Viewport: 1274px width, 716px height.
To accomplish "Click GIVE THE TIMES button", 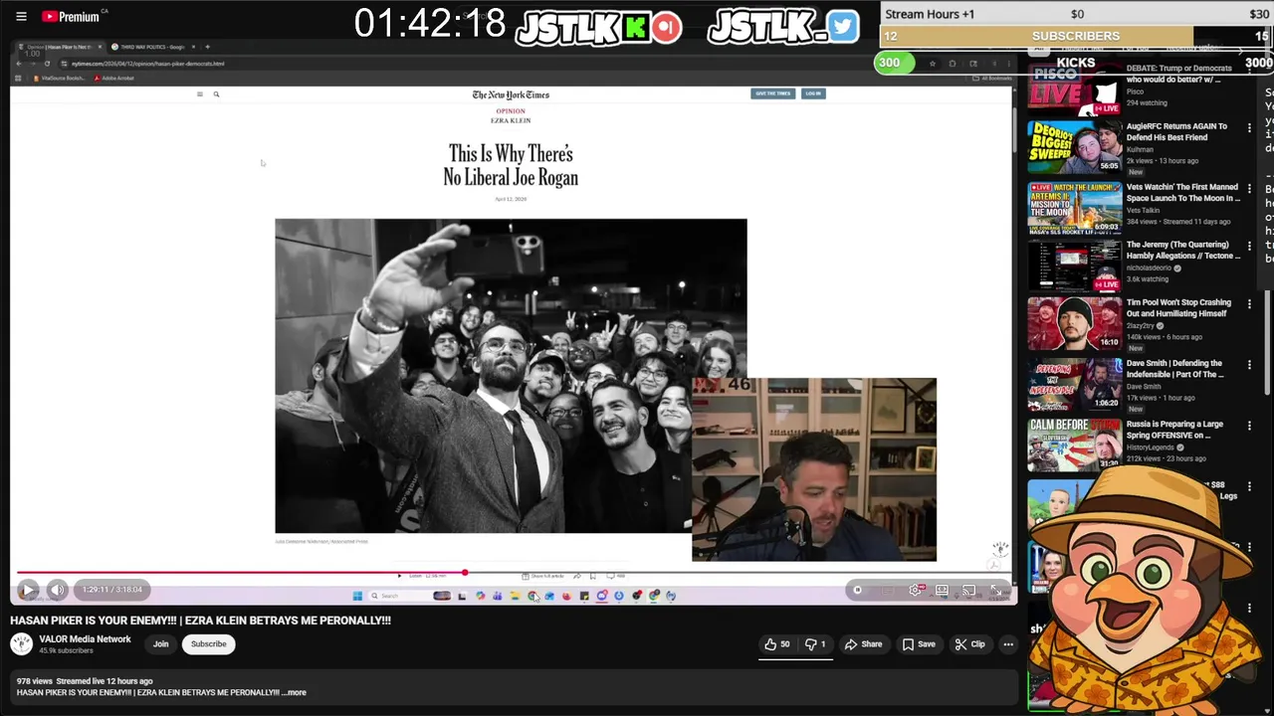I will click(772, 93).
